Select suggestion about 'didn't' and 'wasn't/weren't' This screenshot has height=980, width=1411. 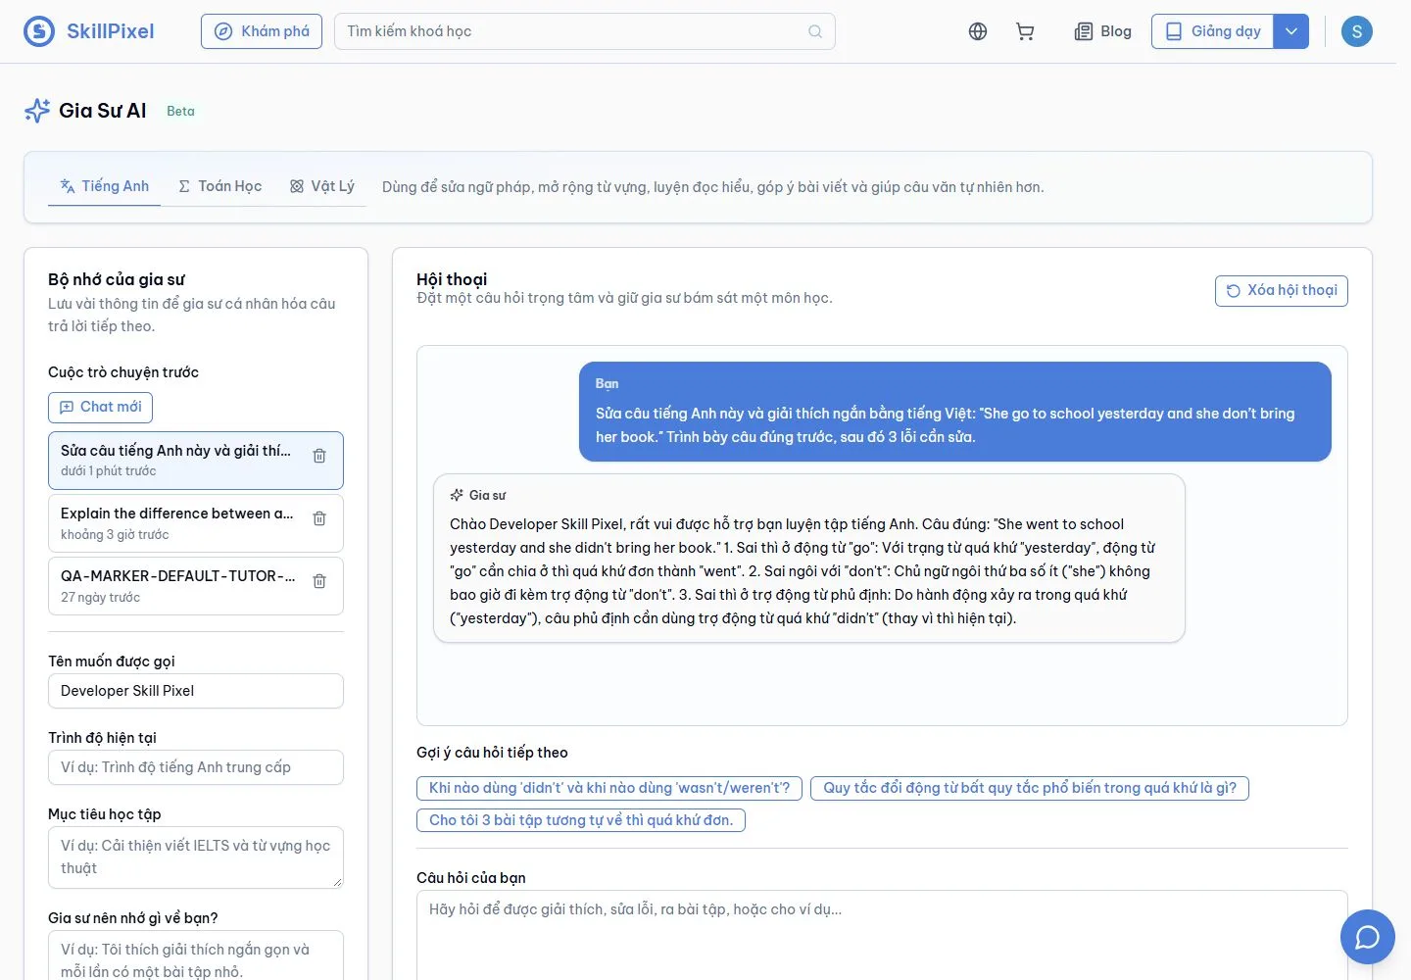(609, 788)
